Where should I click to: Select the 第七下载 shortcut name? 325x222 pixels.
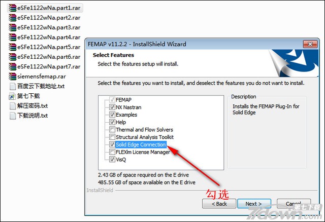click(x=28, y=96)
